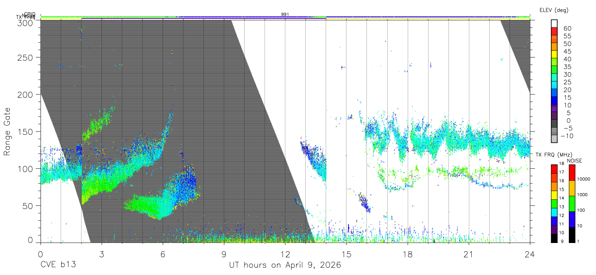The height and width of the screenshot is (275, 596).
Task: Click the 60 value on ELEV scale
Action: pos(567,28)
